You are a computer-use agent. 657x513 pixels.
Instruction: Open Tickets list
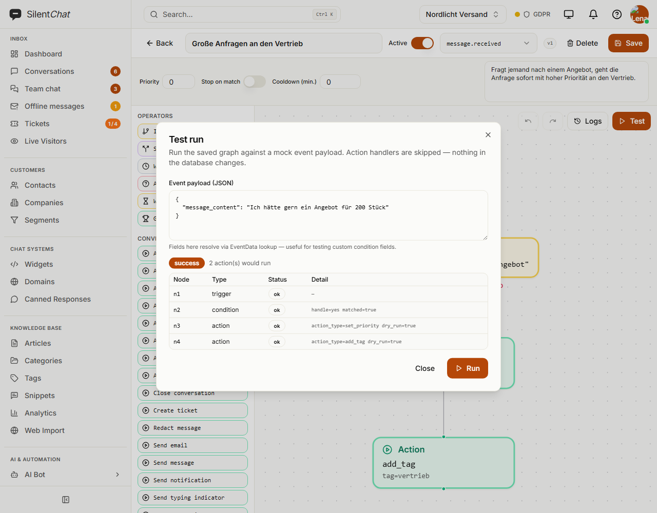pos(66,124)
